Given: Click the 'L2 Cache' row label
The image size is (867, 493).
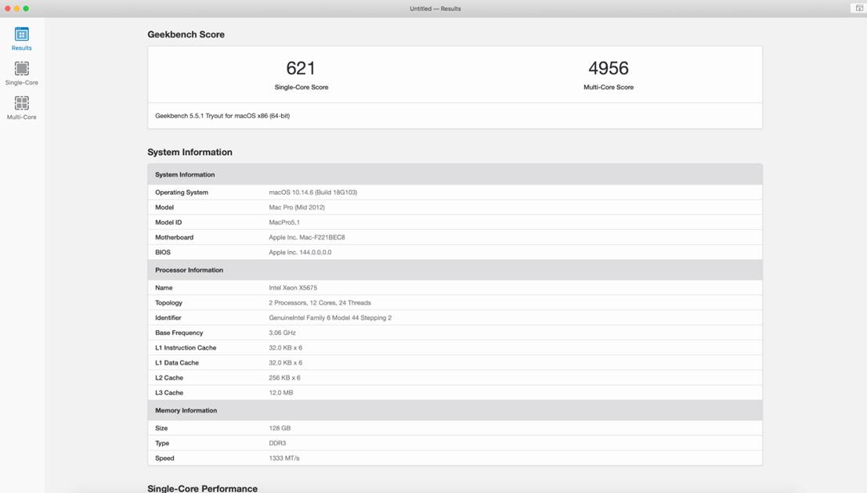Looking at the screenshot, I should [169, 377].
